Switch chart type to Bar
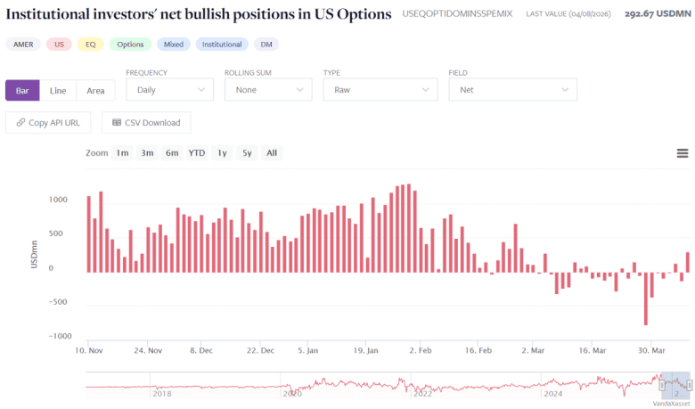This screenshot has width=695, height=409. point(22,90)
